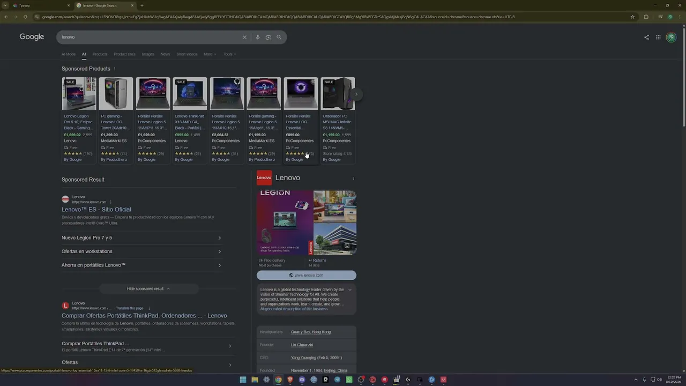686x386 pixels.
Task: Open the News results tab
Action: coord(165,54)
